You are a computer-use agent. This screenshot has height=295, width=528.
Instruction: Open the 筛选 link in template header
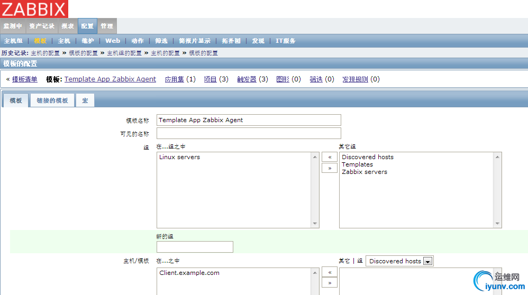[316, 79]
